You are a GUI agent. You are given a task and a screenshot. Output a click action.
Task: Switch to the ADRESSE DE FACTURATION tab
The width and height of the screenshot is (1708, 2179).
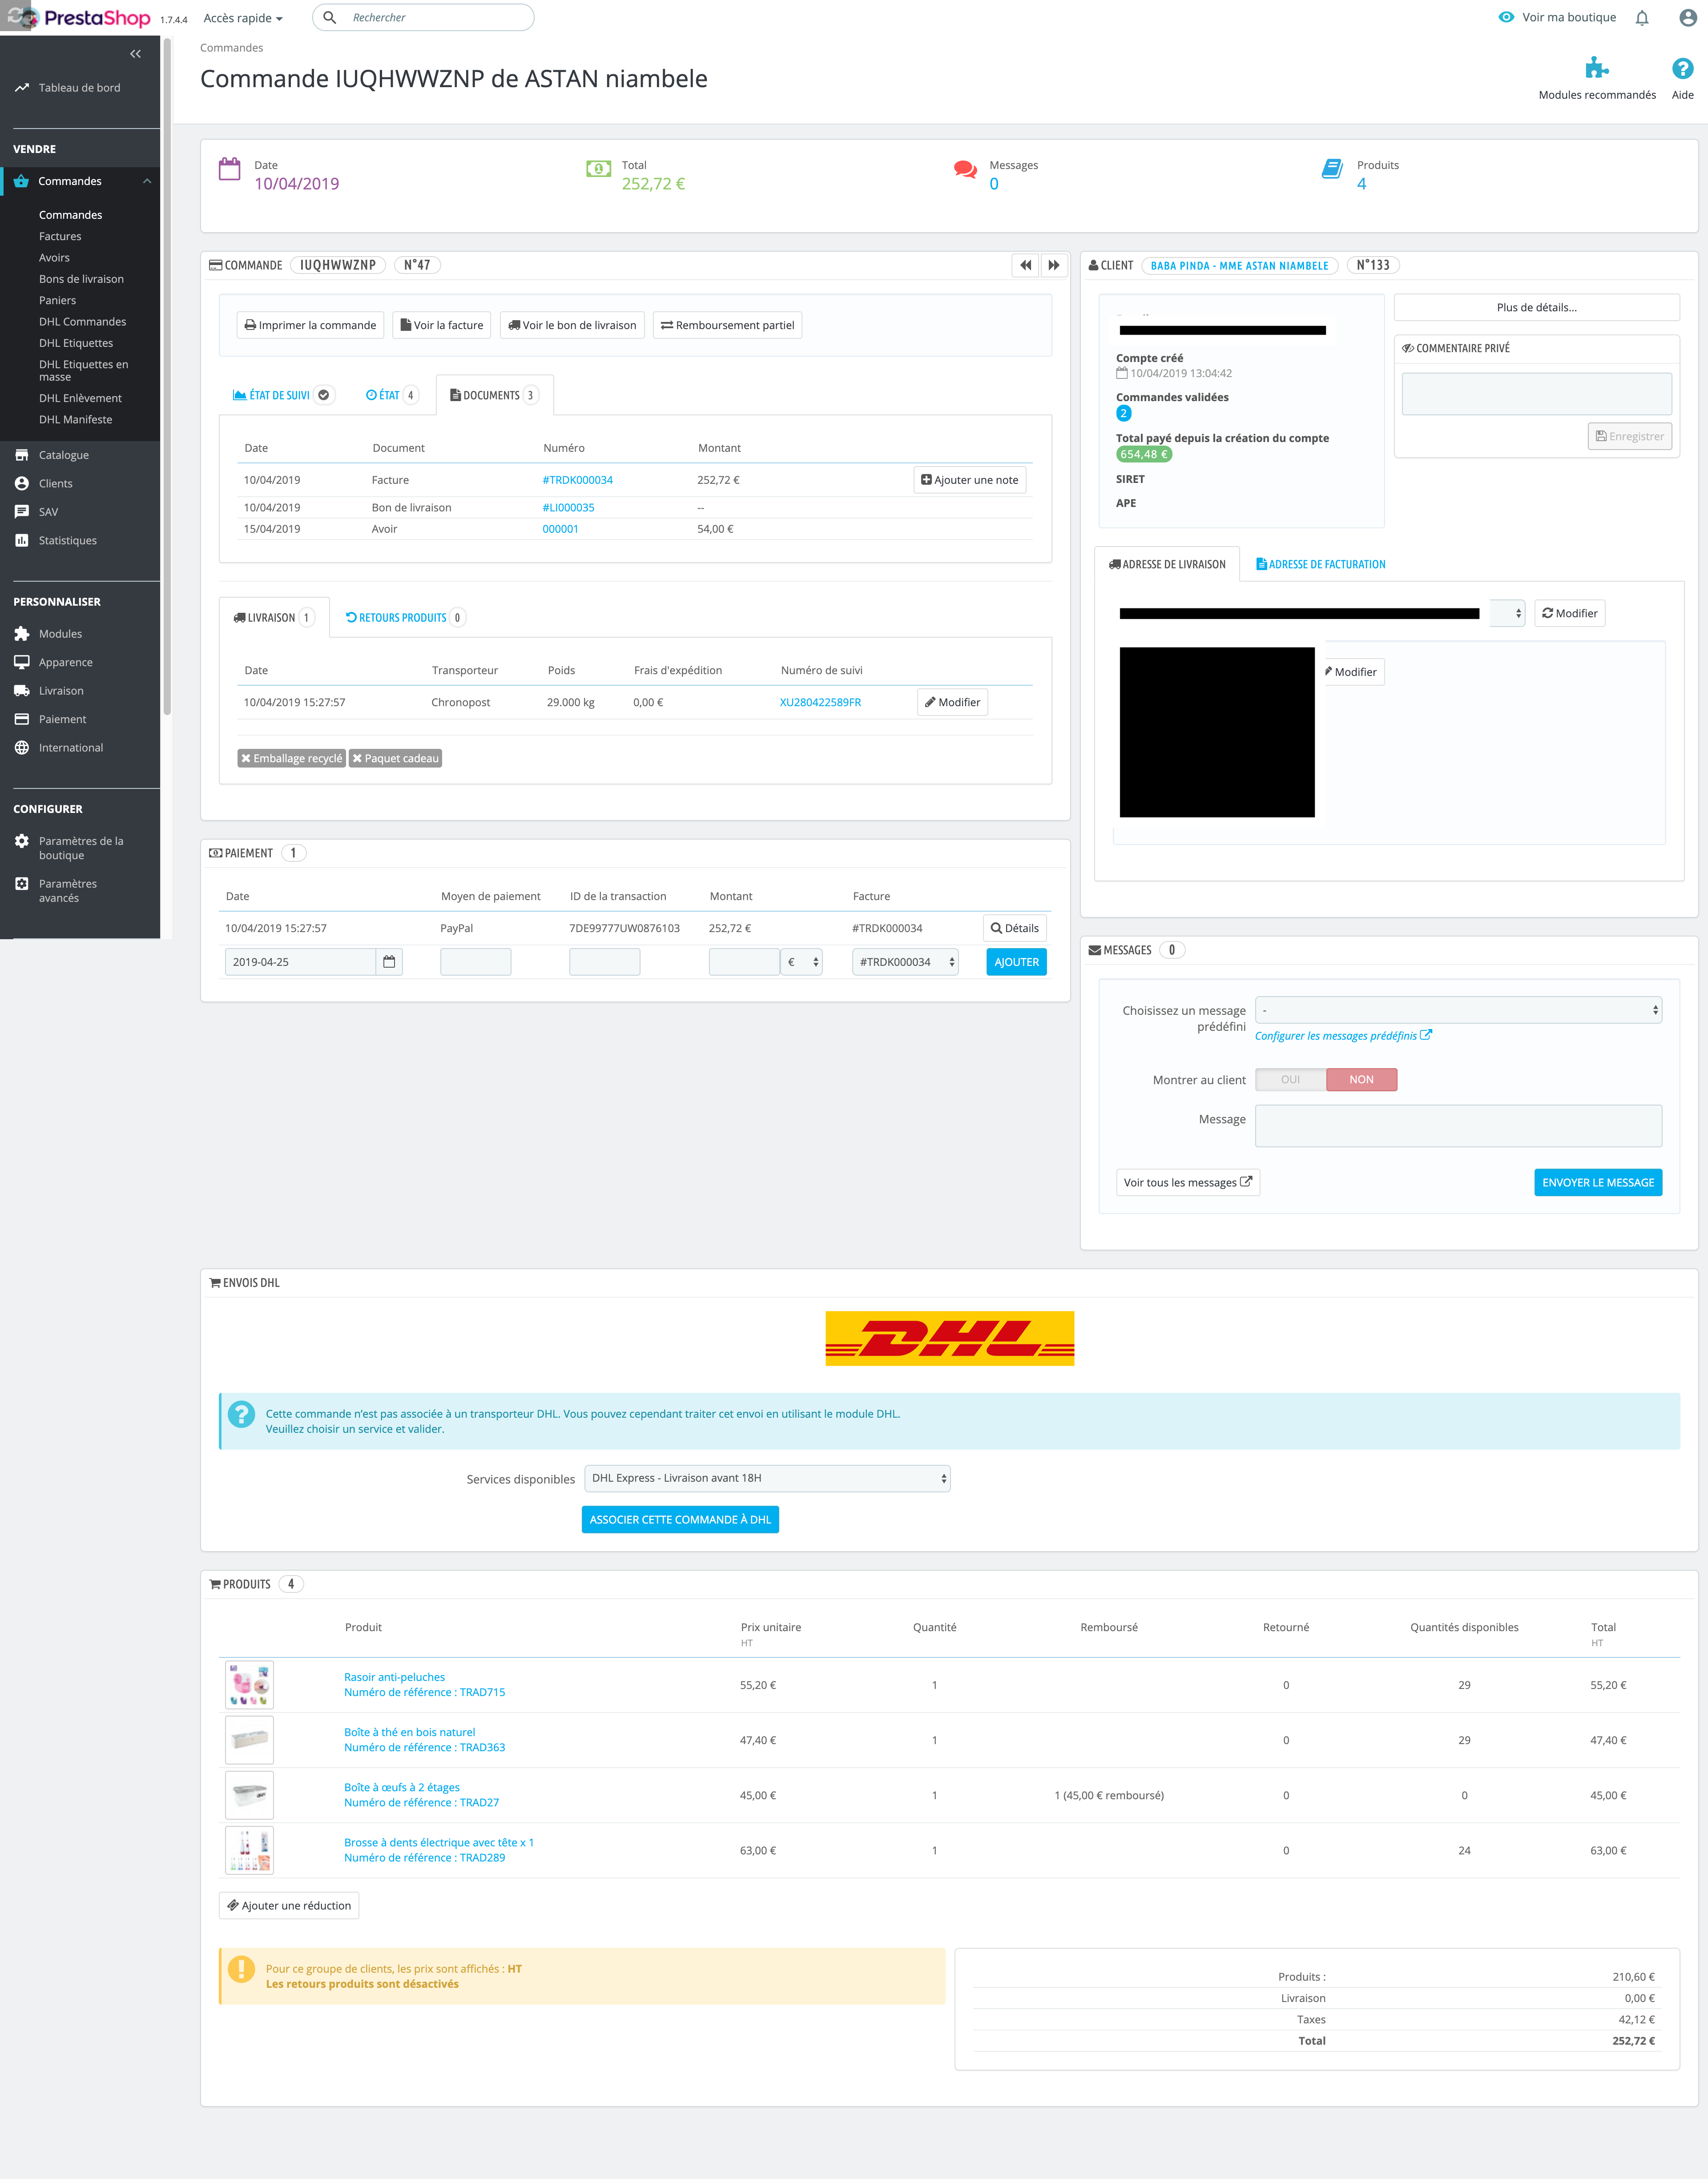[x=1321, y=564]
